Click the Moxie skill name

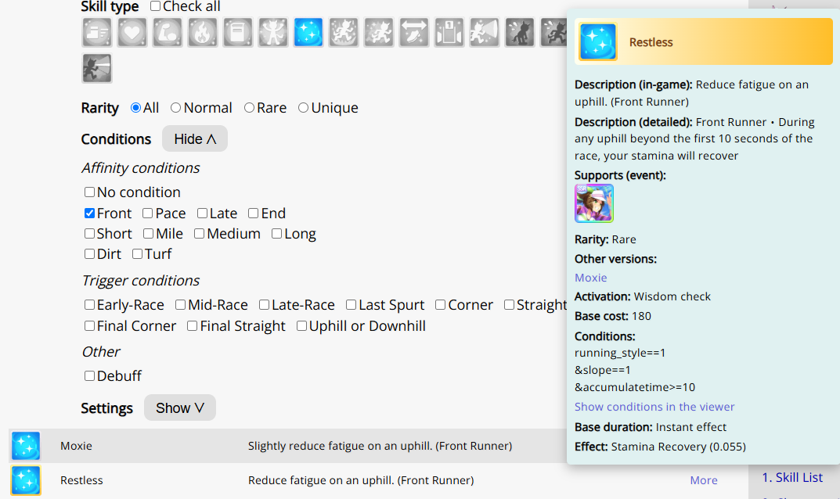point(76,446)
